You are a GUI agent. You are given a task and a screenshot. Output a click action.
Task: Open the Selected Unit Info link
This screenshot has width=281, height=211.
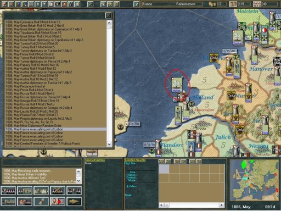95,160
